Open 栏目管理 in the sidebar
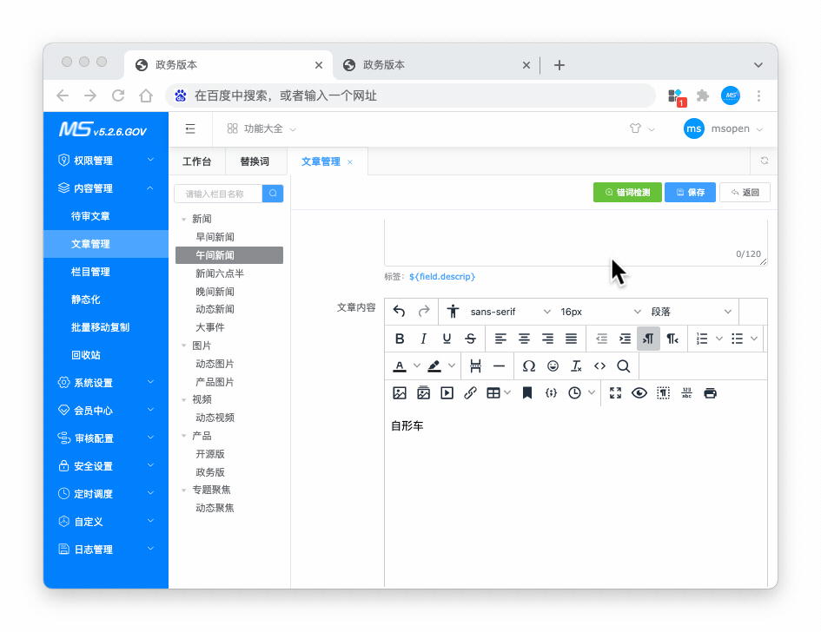 [x=90, y=272]
